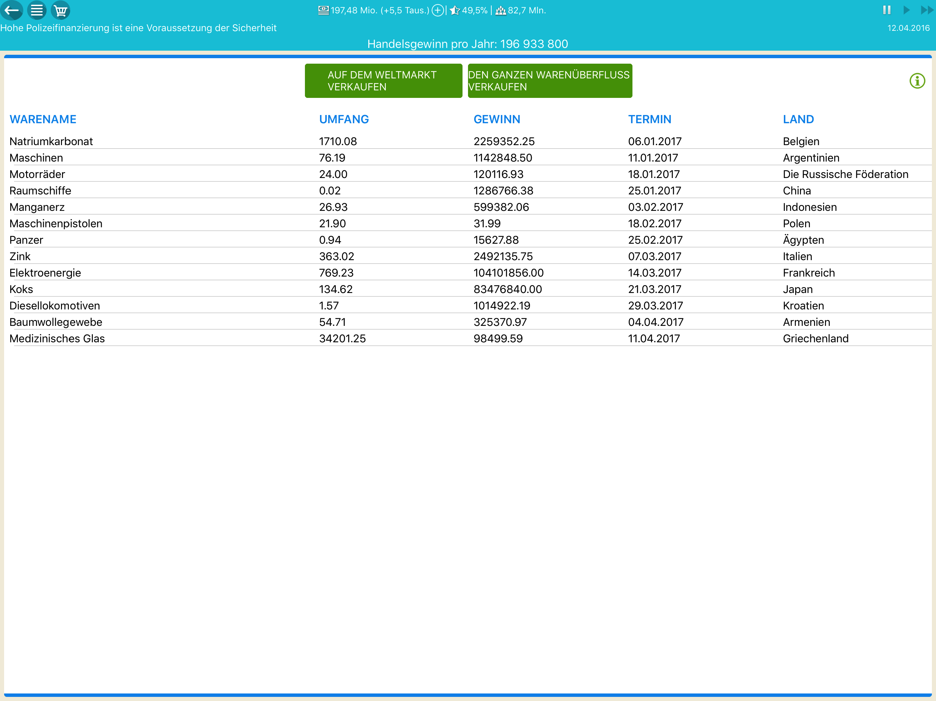
Task: Enable fast-forward game speed
Action: click(927, 10)
